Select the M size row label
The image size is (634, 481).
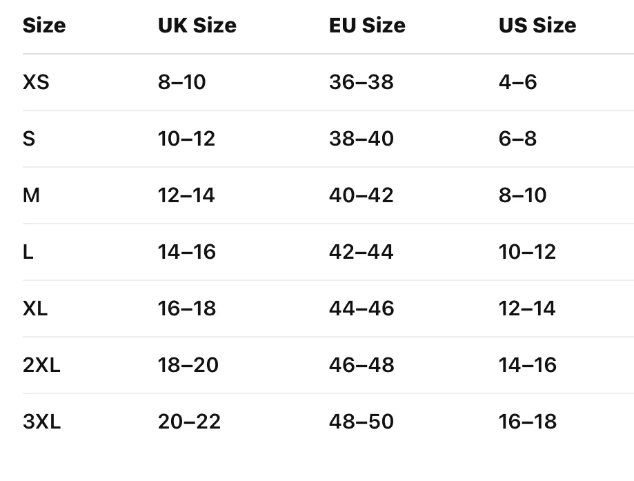tap(31, 195)
